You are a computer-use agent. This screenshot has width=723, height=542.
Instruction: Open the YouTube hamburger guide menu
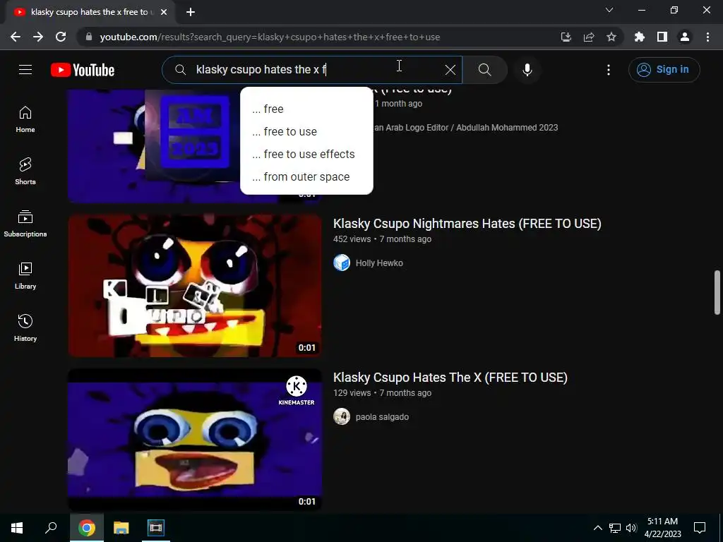25,70
